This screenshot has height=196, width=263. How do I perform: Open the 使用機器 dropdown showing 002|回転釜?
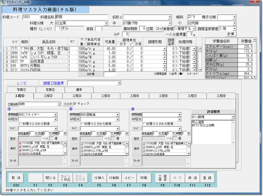coord(117,115)
